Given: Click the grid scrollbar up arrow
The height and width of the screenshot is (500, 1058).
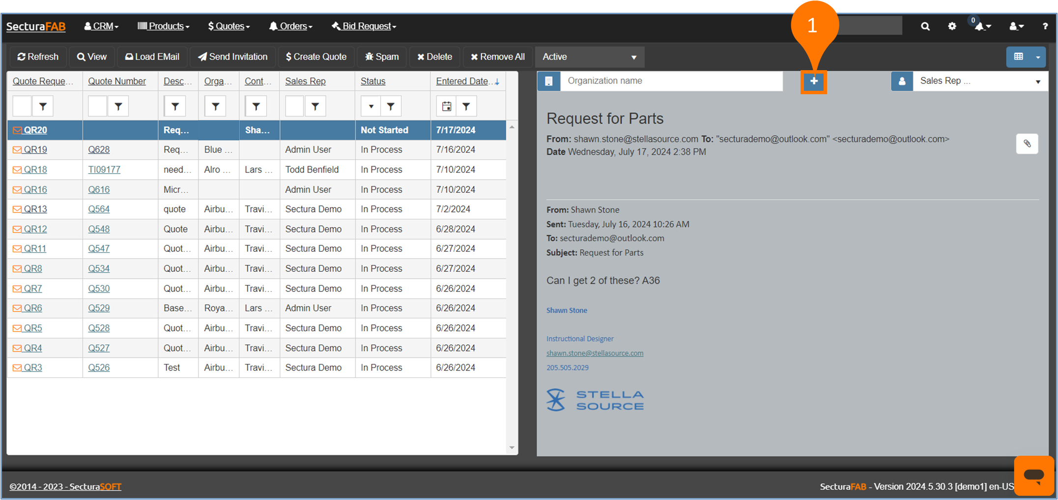Looking at the screenshot, I should tap(512, 127).
